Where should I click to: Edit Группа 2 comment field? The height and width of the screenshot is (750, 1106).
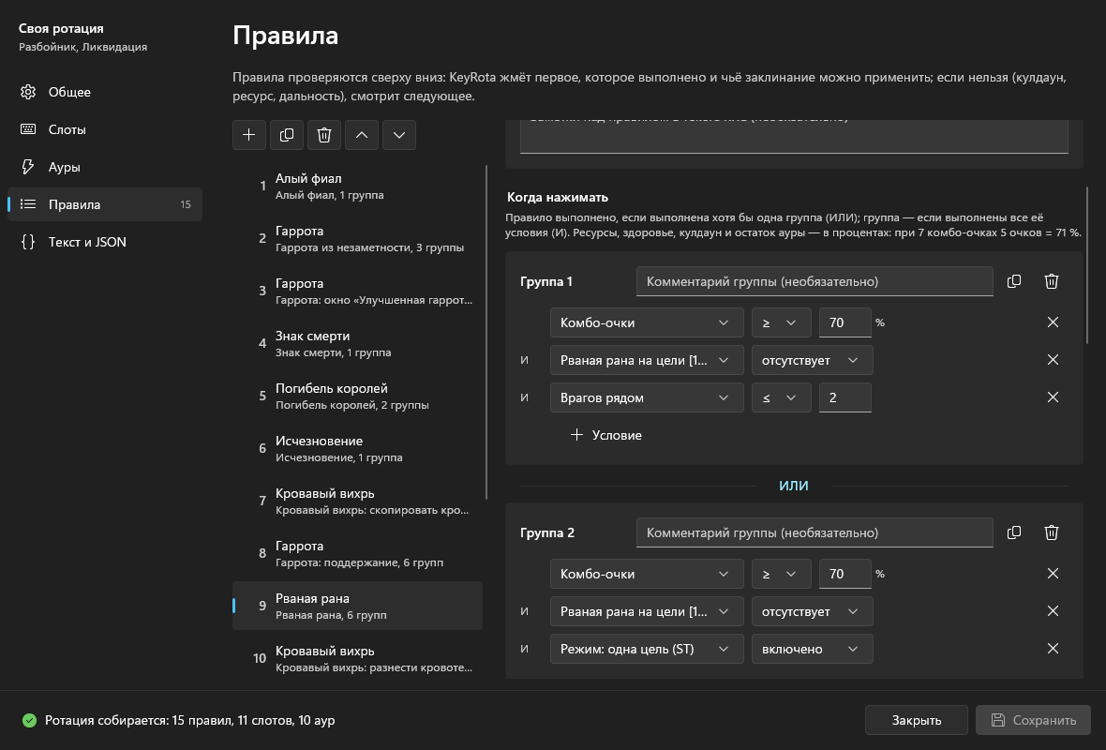click(815, 532)
